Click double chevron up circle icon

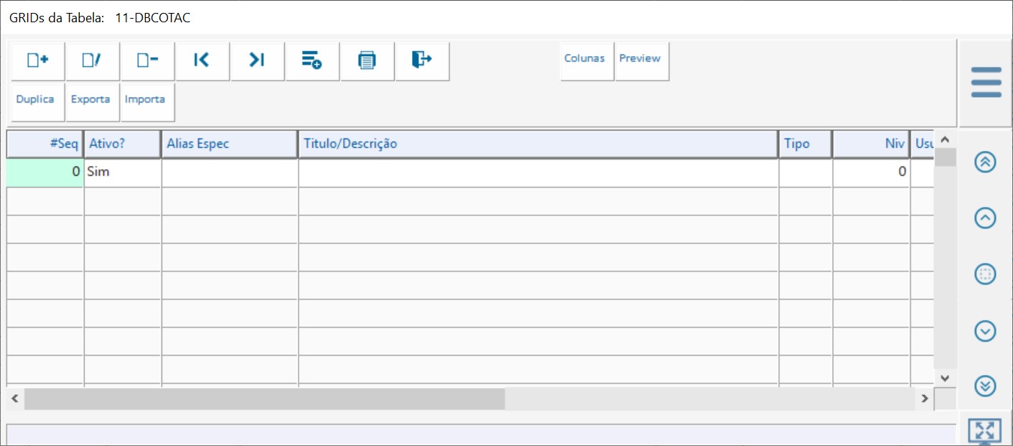(985, 162)
